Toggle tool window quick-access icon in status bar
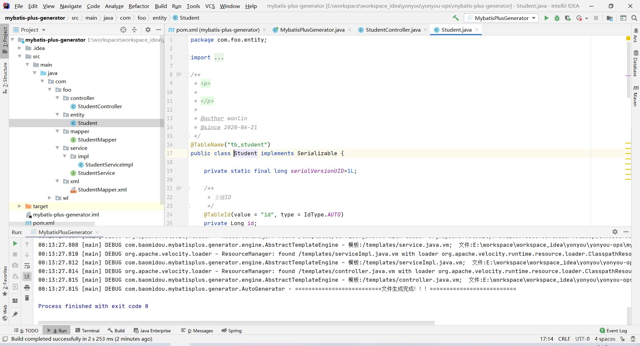 click(x=5, y=339)
